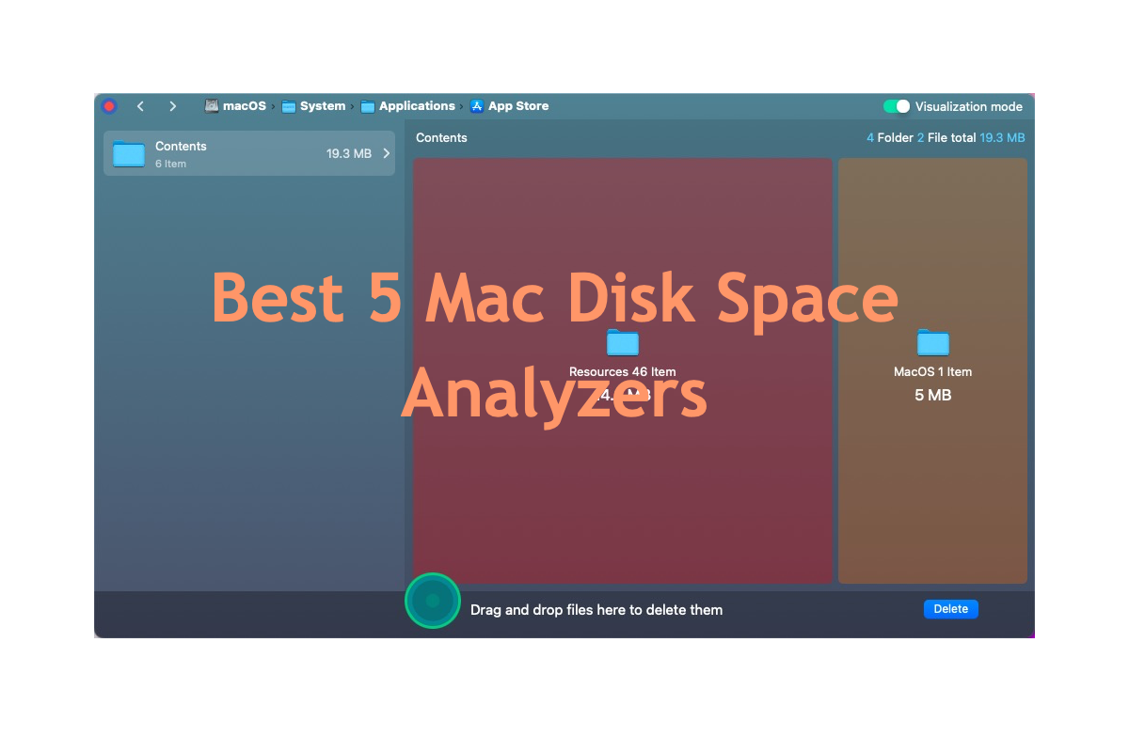Click the Applications folder icon in breadcrumb
Screen dimensions: 1129x752
point(368,106)
